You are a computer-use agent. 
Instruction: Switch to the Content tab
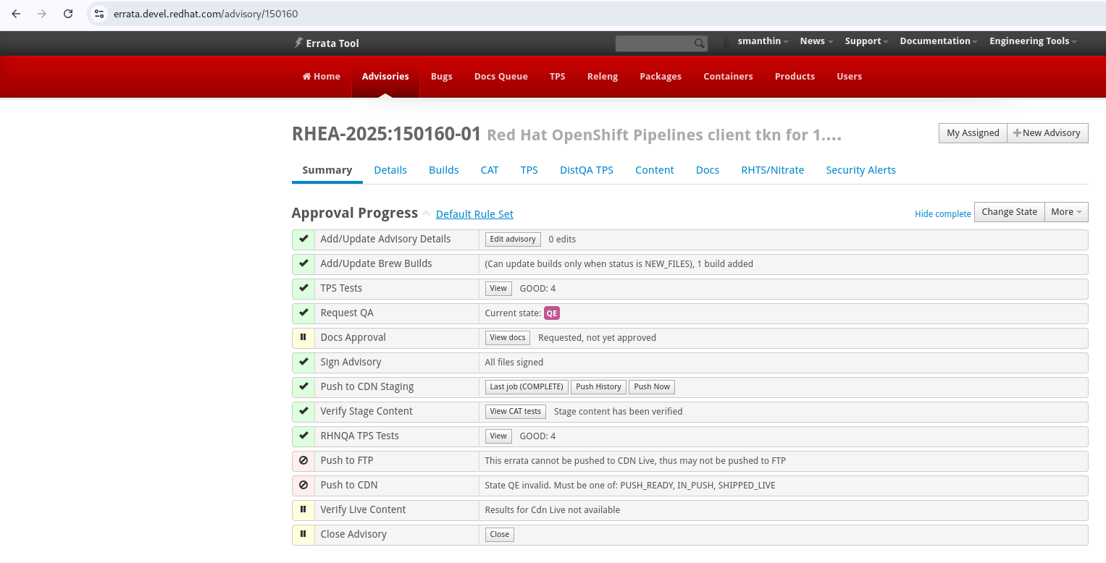click(x=655, y=170)
